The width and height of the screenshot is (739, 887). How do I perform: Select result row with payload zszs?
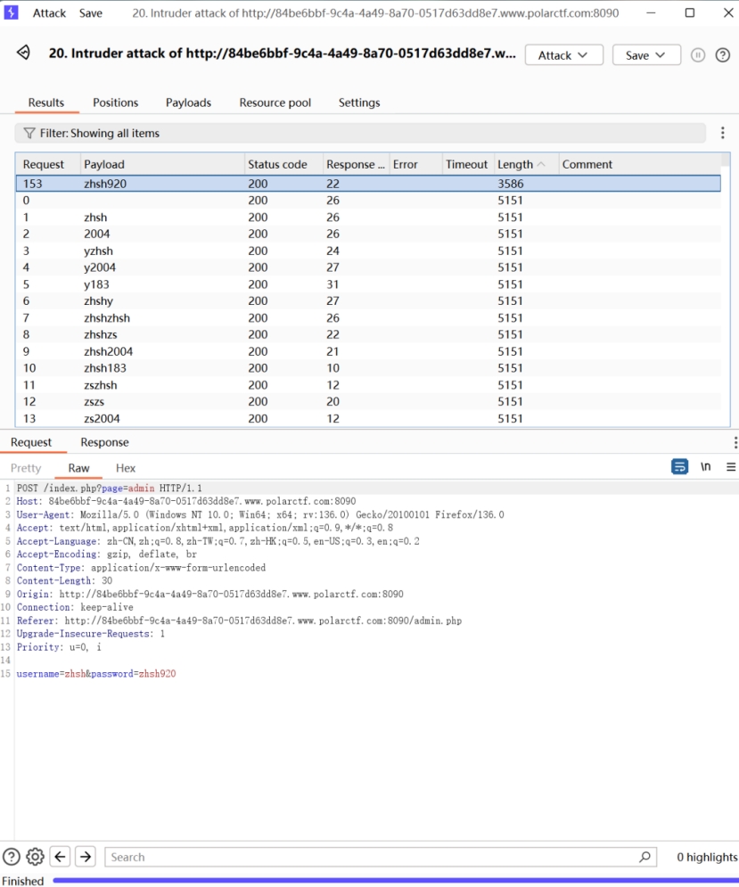[x=368, y=402]
